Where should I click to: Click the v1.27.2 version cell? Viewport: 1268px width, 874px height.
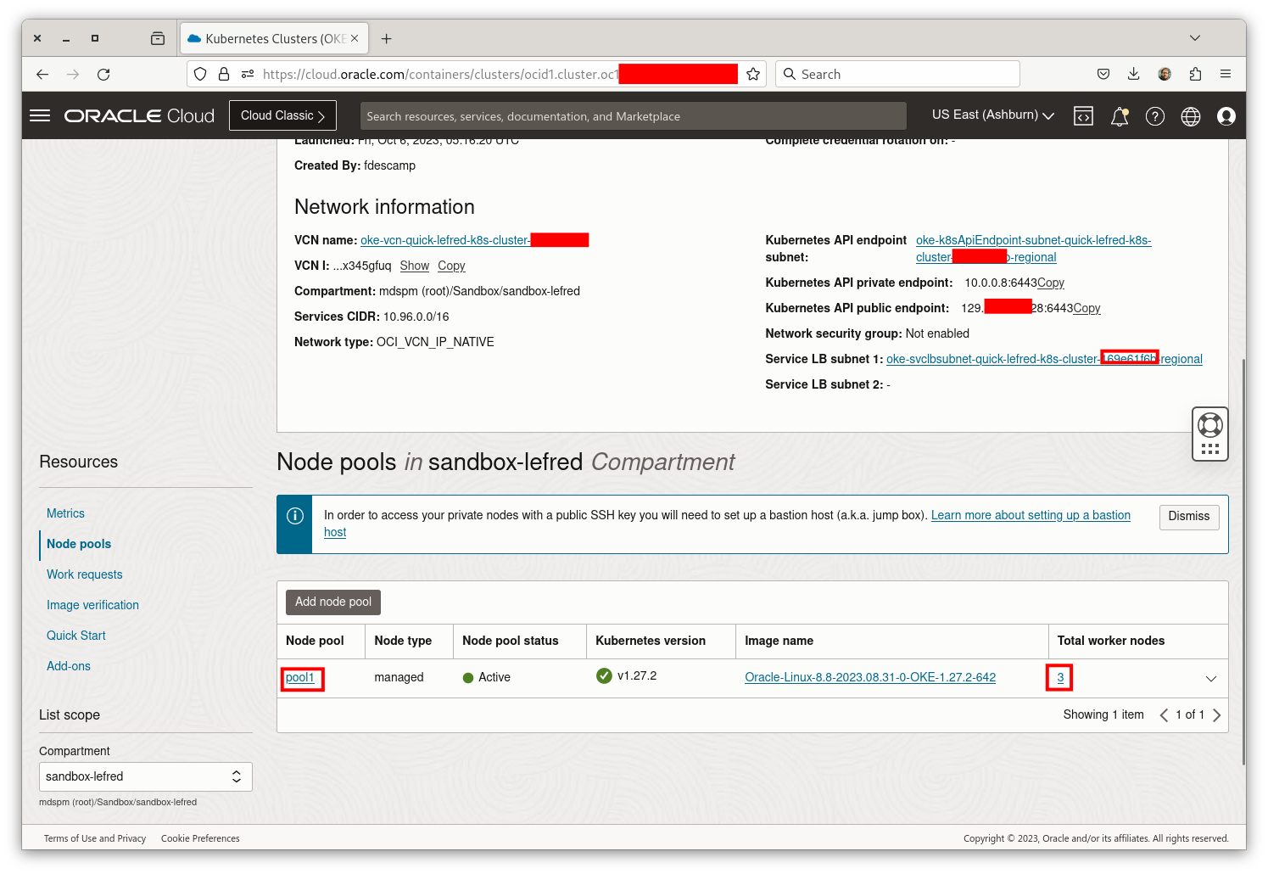[626, 676]
